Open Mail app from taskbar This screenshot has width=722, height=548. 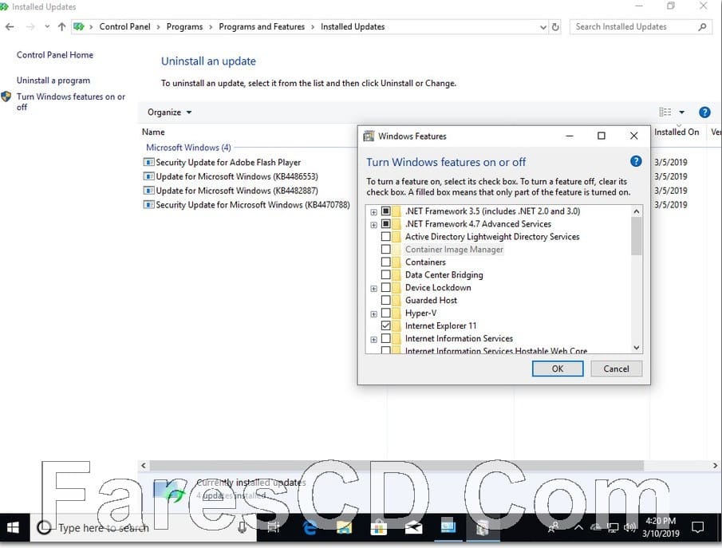413,528
